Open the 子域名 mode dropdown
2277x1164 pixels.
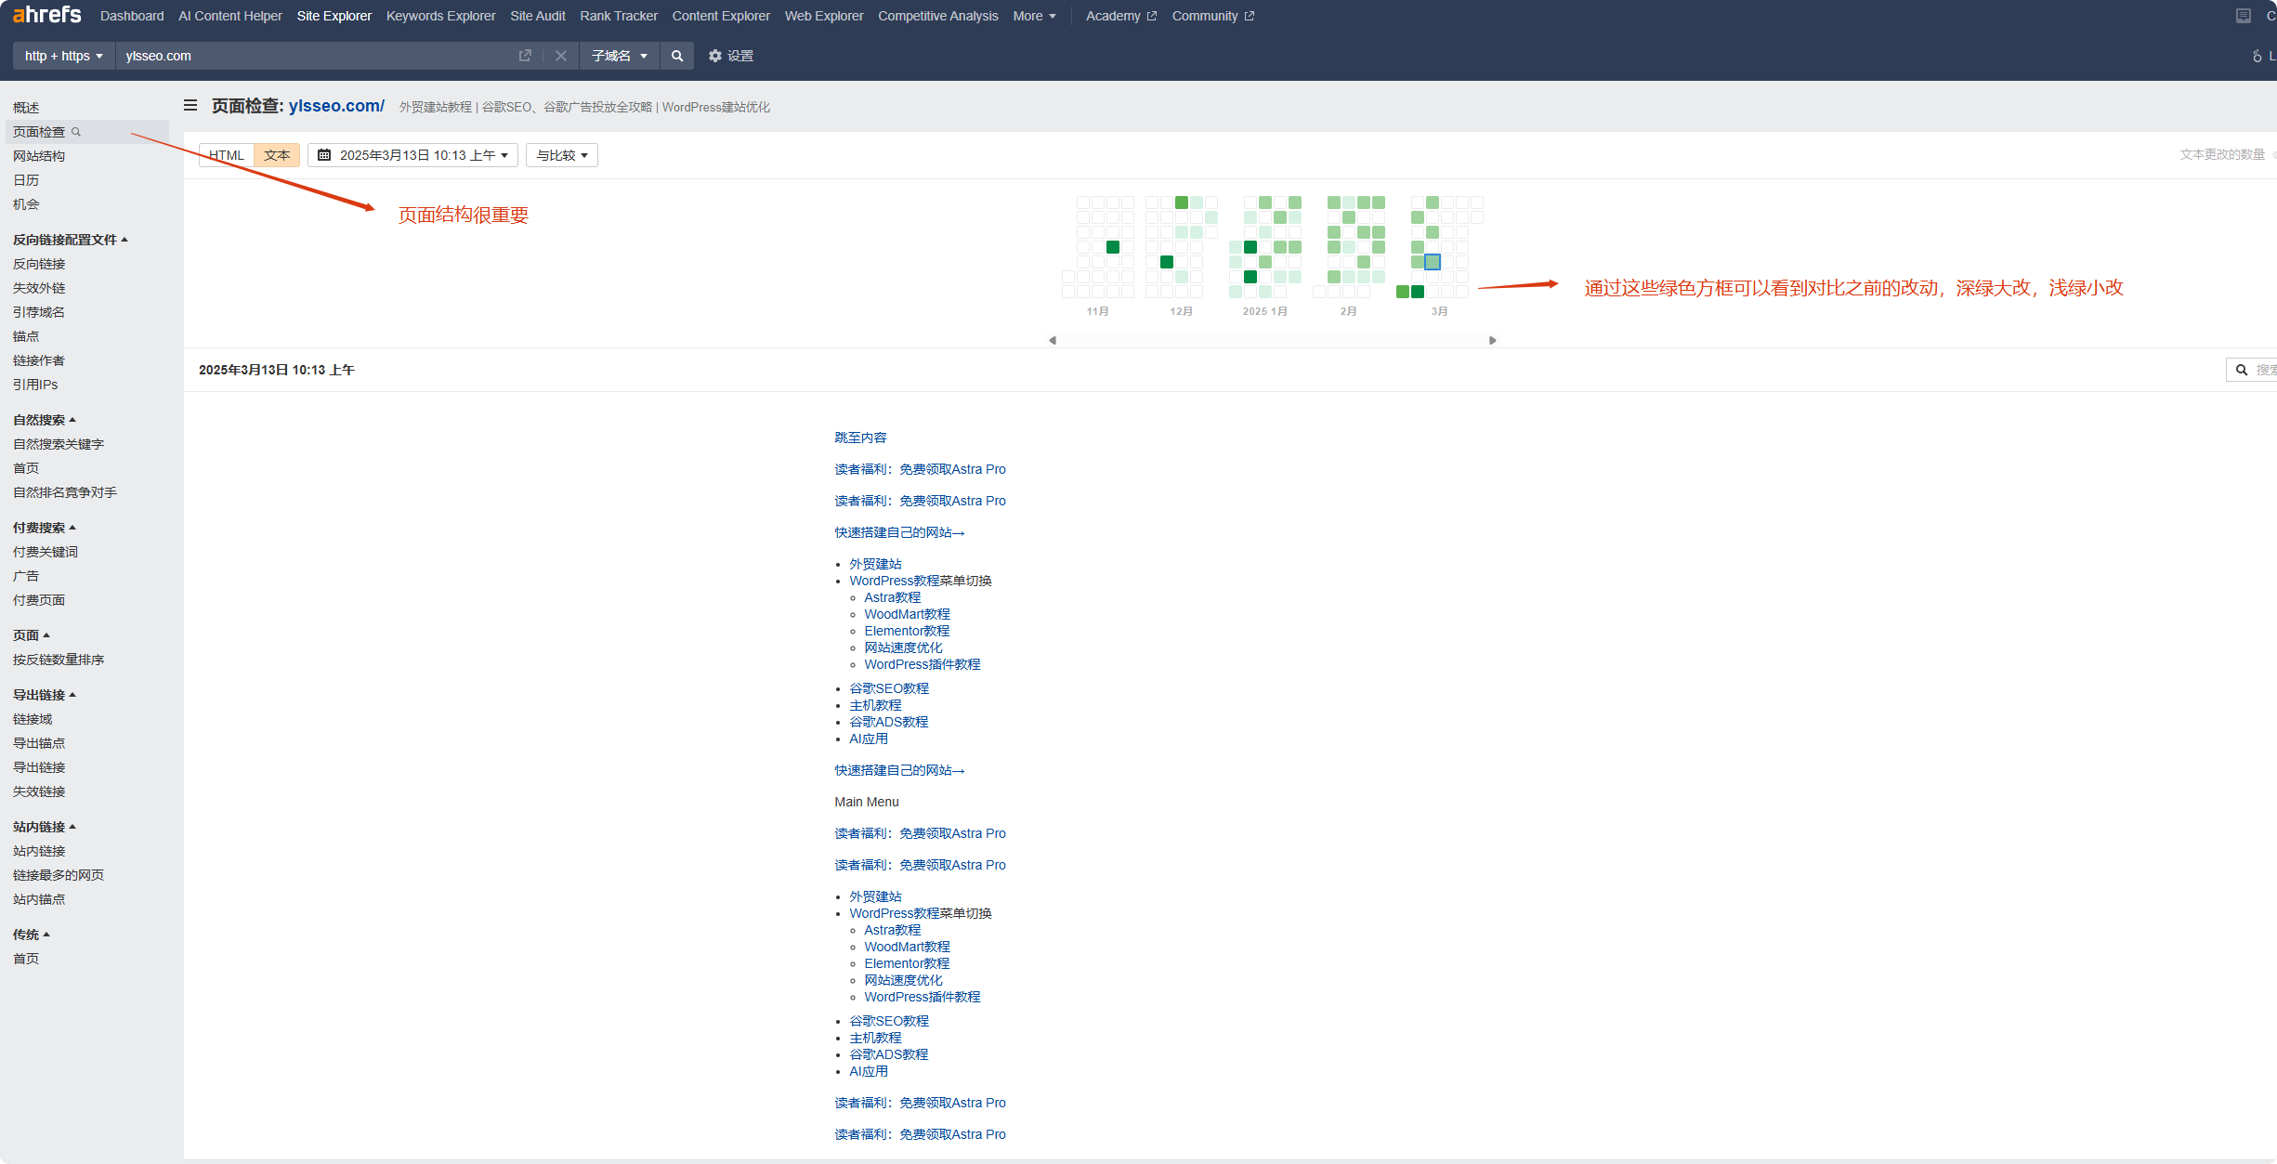(619, 56)
